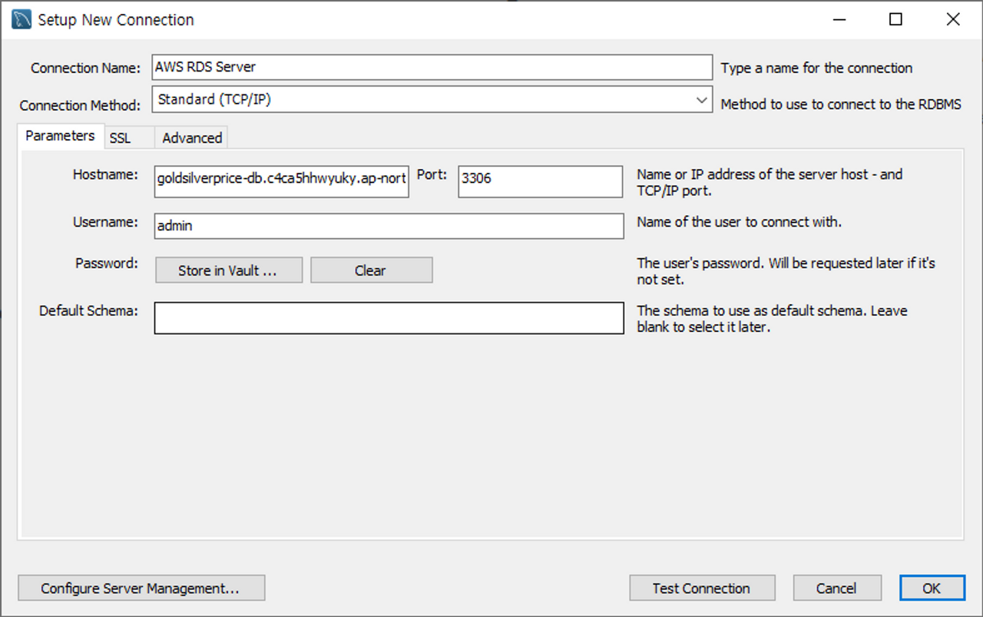Click the Username field containing admin
Image resolution: width=983 pixels, height=617 pixels.
coord(389,226)
